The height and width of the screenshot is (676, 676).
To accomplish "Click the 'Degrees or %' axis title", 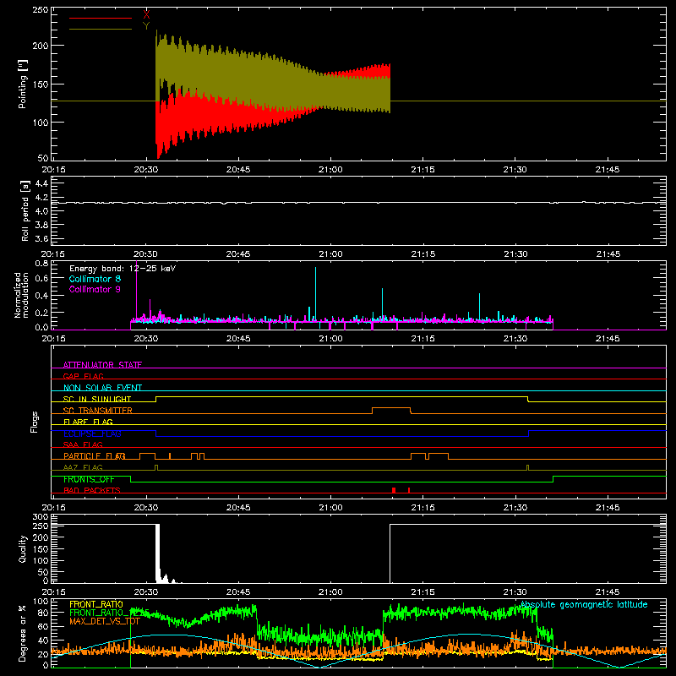I will pos(23,633).
